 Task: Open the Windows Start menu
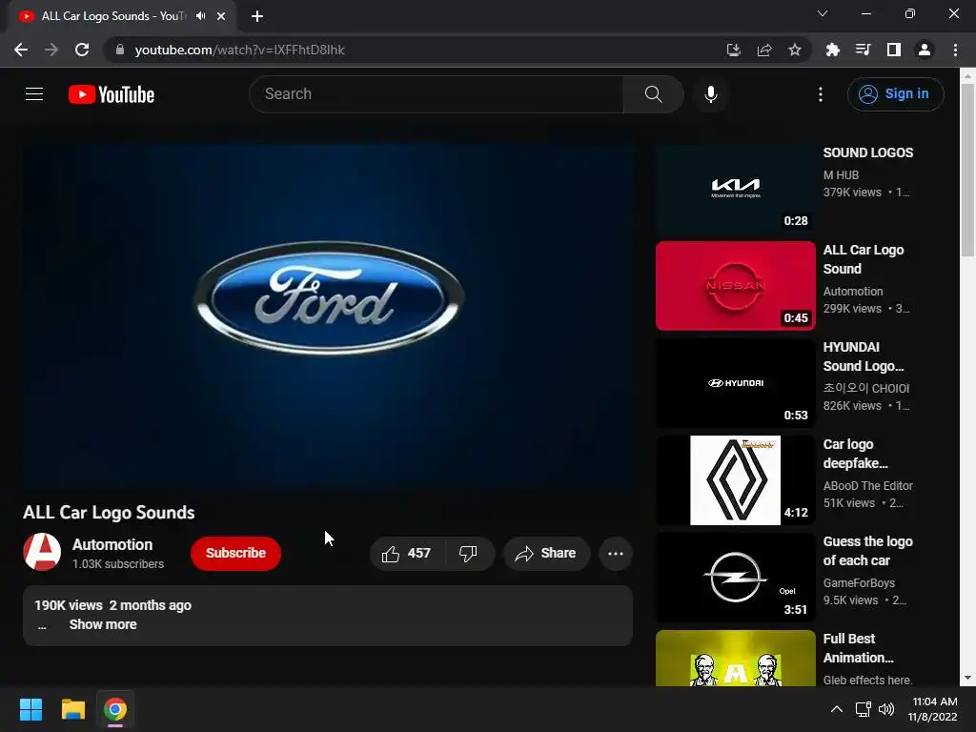tap(30, 709)
